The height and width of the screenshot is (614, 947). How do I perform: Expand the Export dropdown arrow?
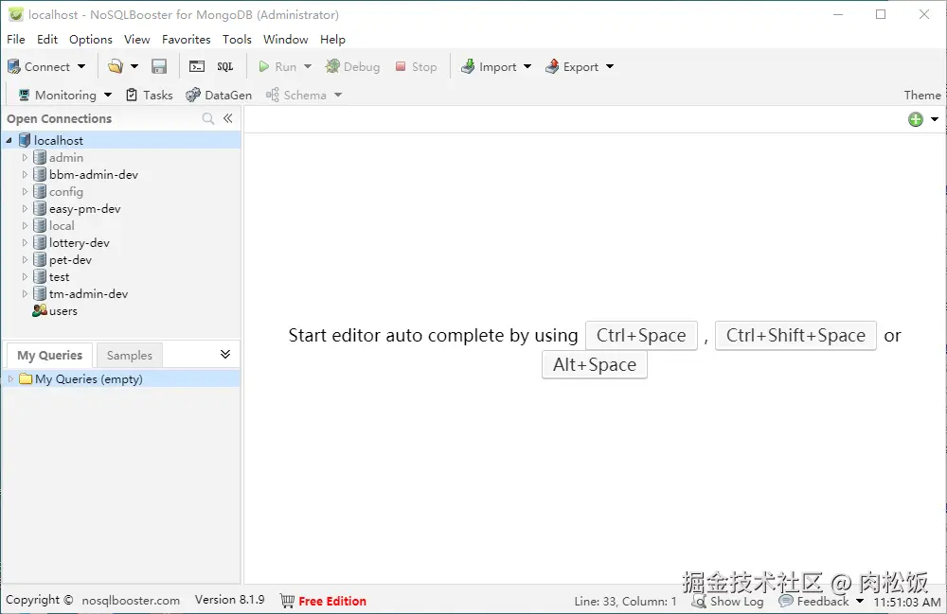[x=610, y=66]
